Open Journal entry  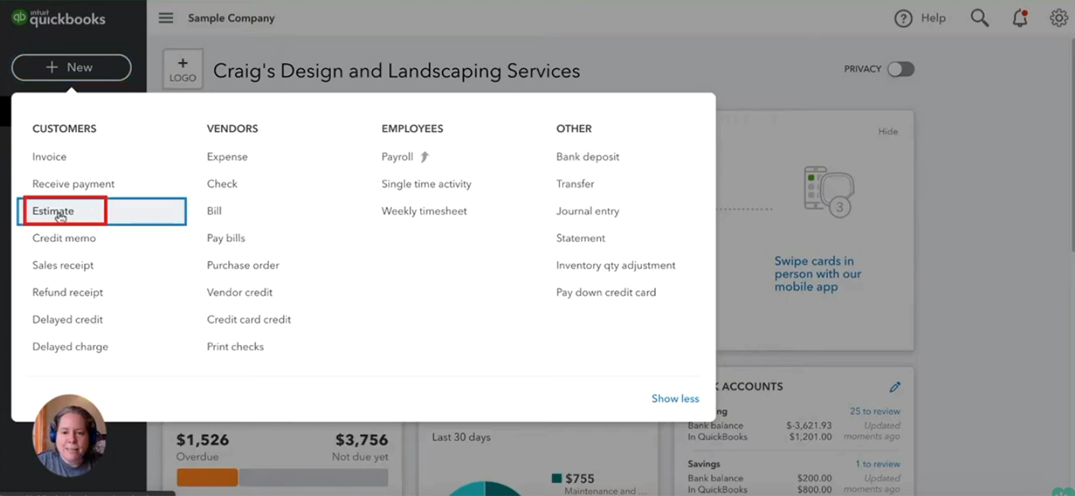pyautogui.click(x=588, y=211)
